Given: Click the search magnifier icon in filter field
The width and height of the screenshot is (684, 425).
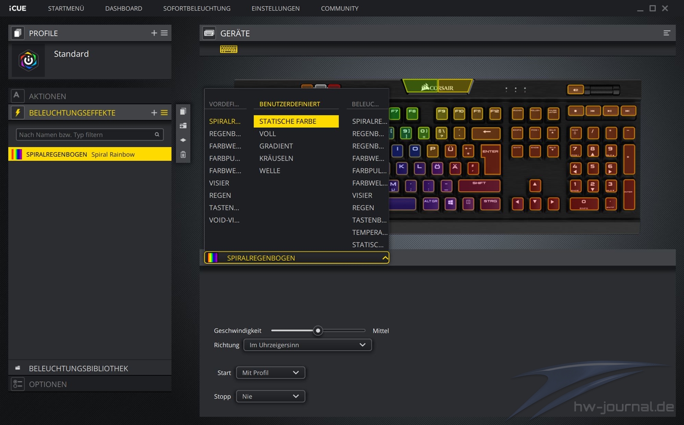Looking at the screenshot, I should coord(157,135).
